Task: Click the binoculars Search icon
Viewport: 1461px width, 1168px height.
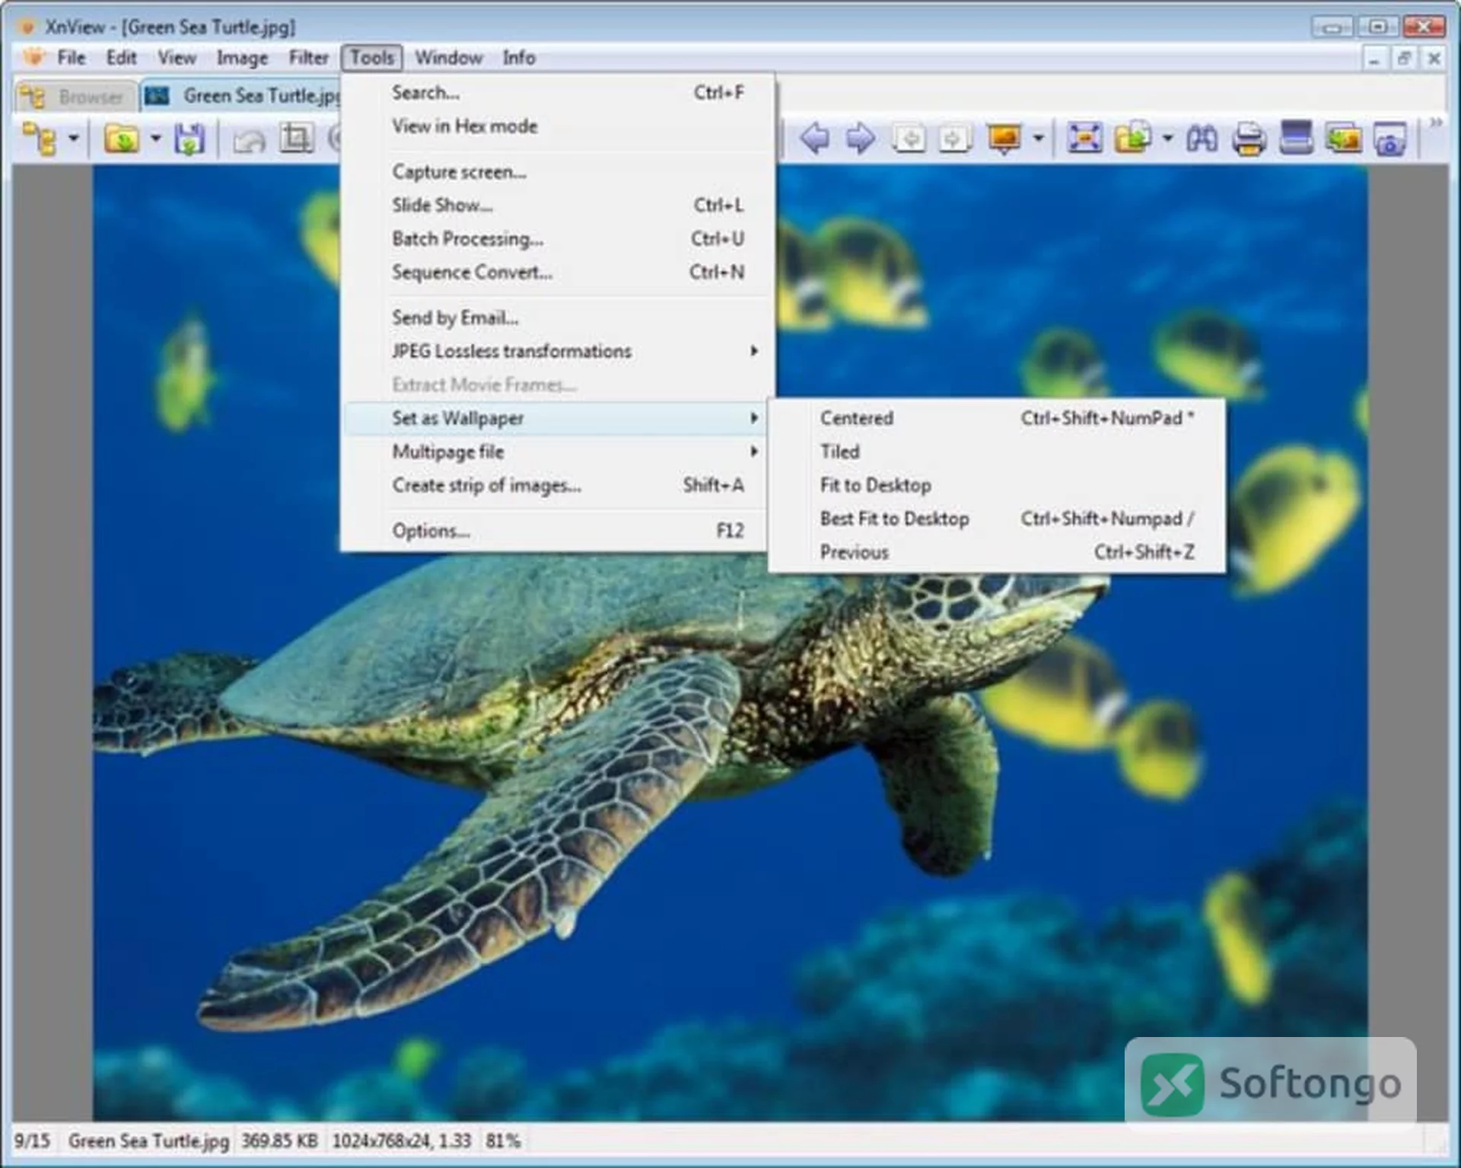Action: click(1202, 139)
